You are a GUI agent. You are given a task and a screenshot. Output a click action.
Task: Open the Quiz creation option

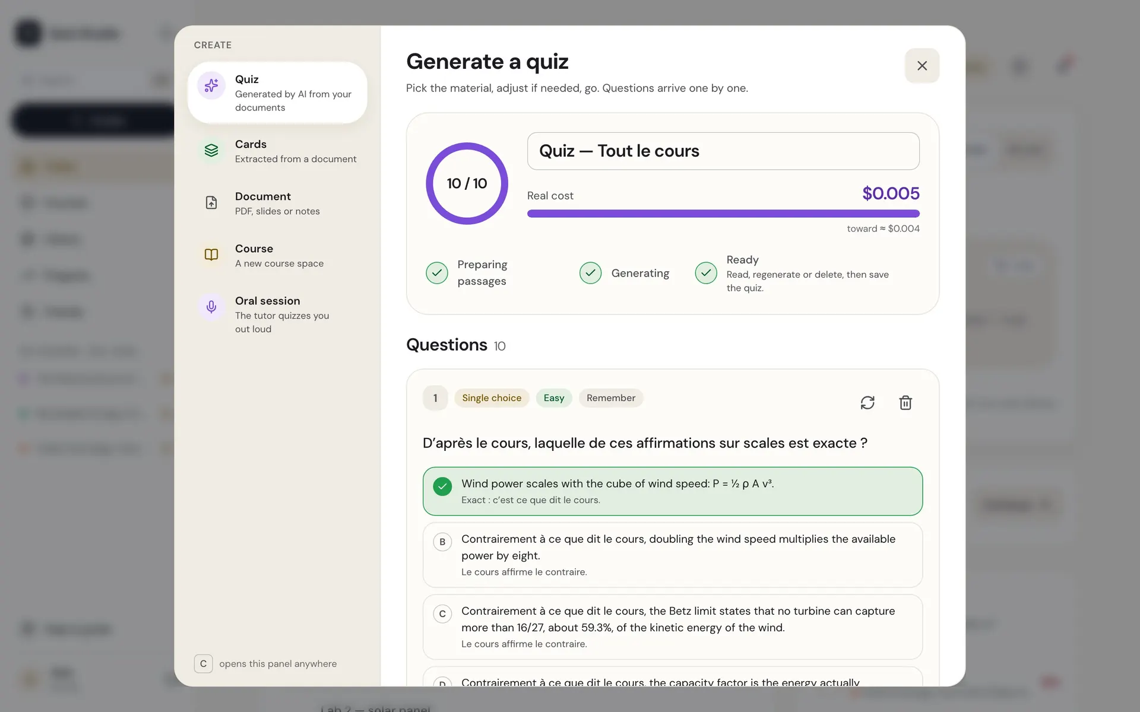(277, 93)
